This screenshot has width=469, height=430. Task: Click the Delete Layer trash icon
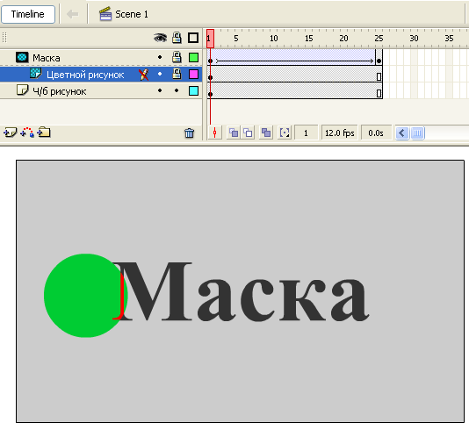190,133
